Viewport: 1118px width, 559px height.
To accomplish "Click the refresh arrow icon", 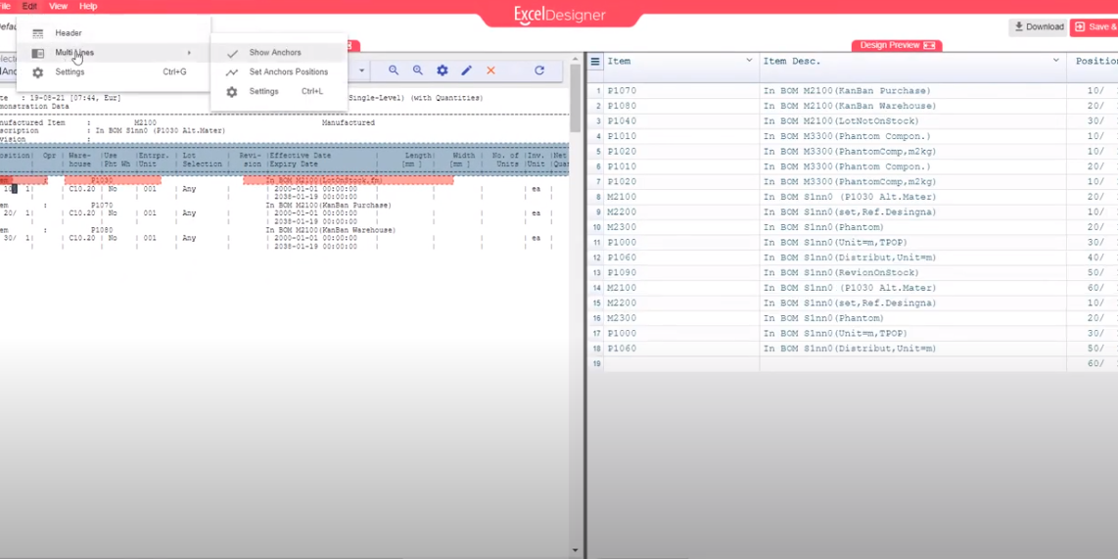I will coord(539,70).
